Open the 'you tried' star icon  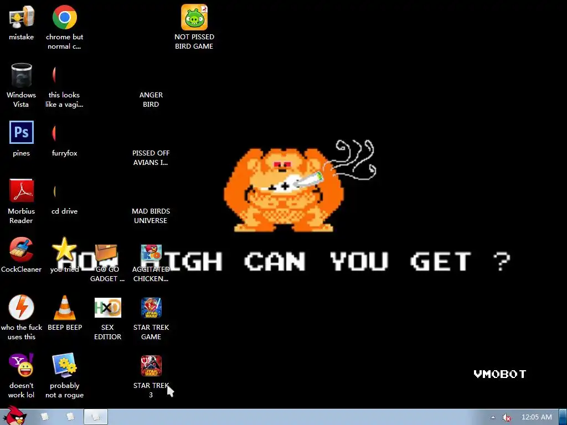(x=64, y=249)
